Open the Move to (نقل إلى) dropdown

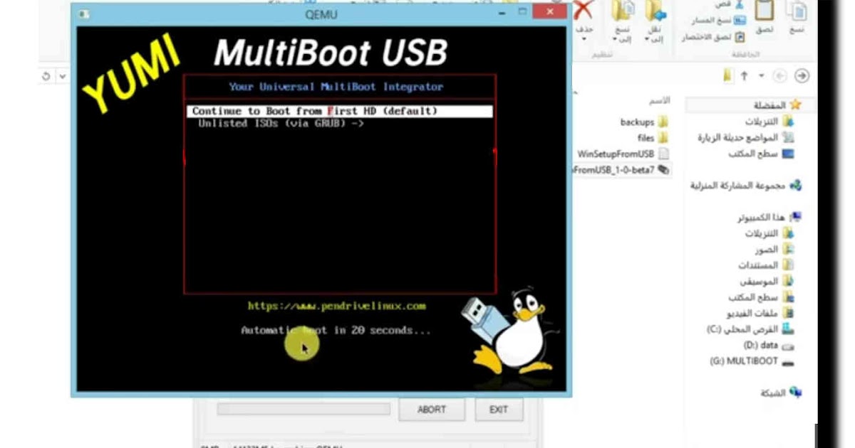click(648, 40)
